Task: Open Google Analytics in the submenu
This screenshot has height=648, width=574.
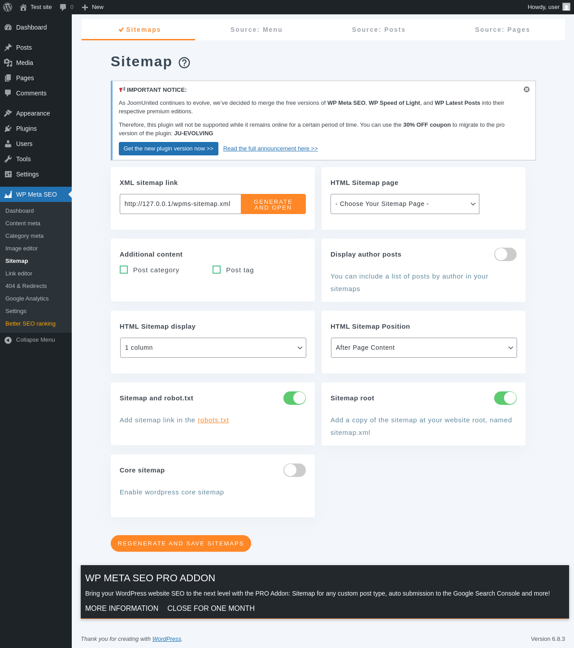Action: click(x=27, y=299)
